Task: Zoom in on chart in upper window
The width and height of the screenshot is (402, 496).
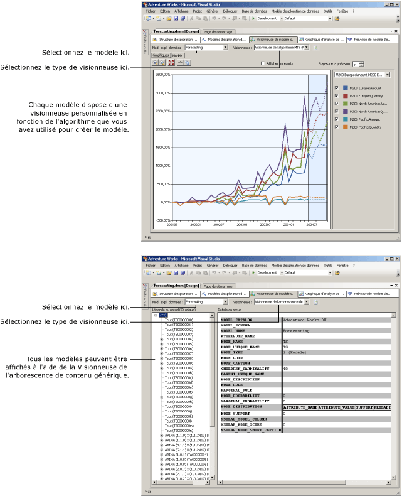Action: [155, 63]
